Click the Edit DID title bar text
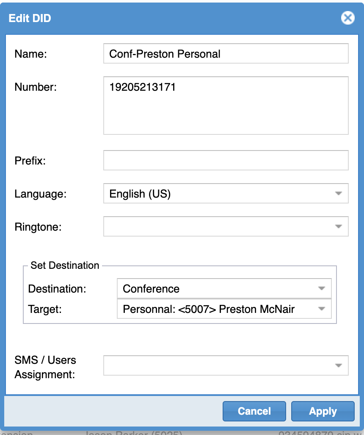 click(x=30, y=18)
